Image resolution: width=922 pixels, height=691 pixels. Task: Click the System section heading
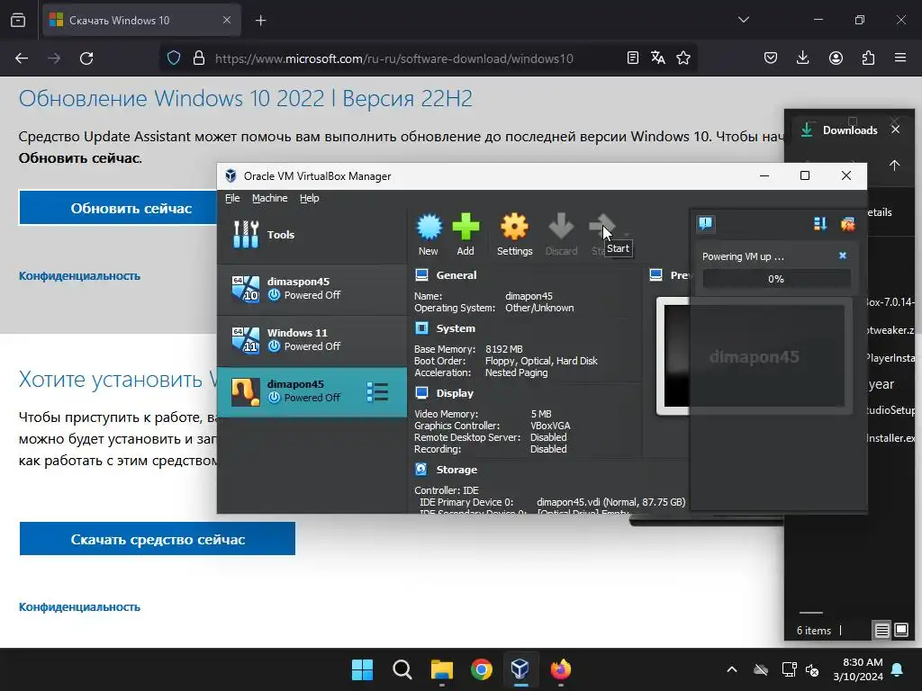(x=455, y=328)
